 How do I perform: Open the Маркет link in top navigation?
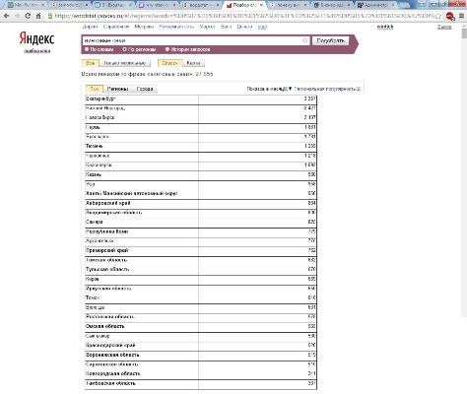[207, 27]
